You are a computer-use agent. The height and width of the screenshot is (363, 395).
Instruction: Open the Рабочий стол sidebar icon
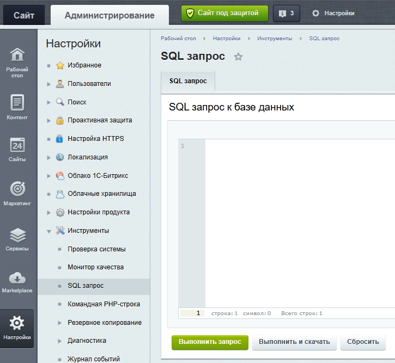click(x=17, y=63)
